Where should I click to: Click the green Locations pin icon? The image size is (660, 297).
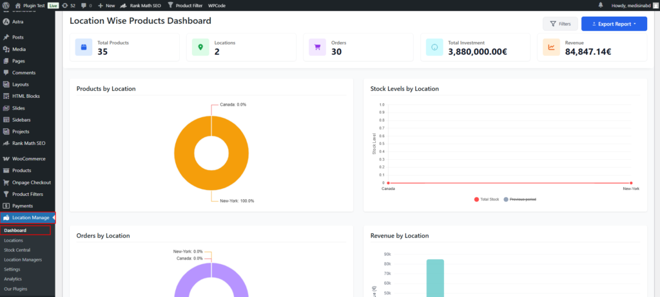[200, 47]
